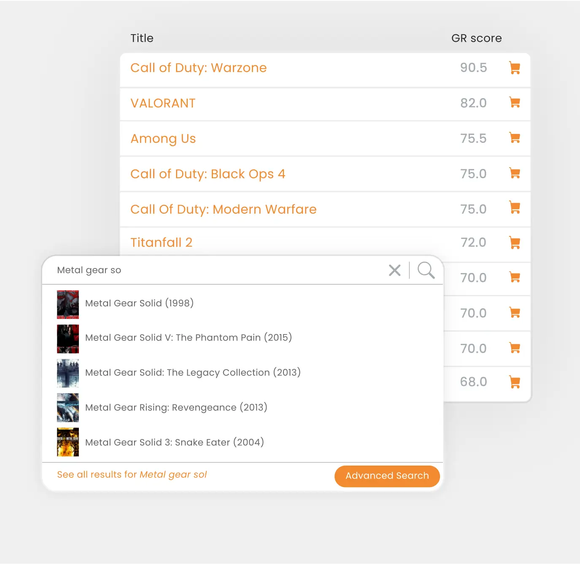This screenshot has height=565, width=580.
Task: Open Among Us title link
Action: click(x=163, y=139)
